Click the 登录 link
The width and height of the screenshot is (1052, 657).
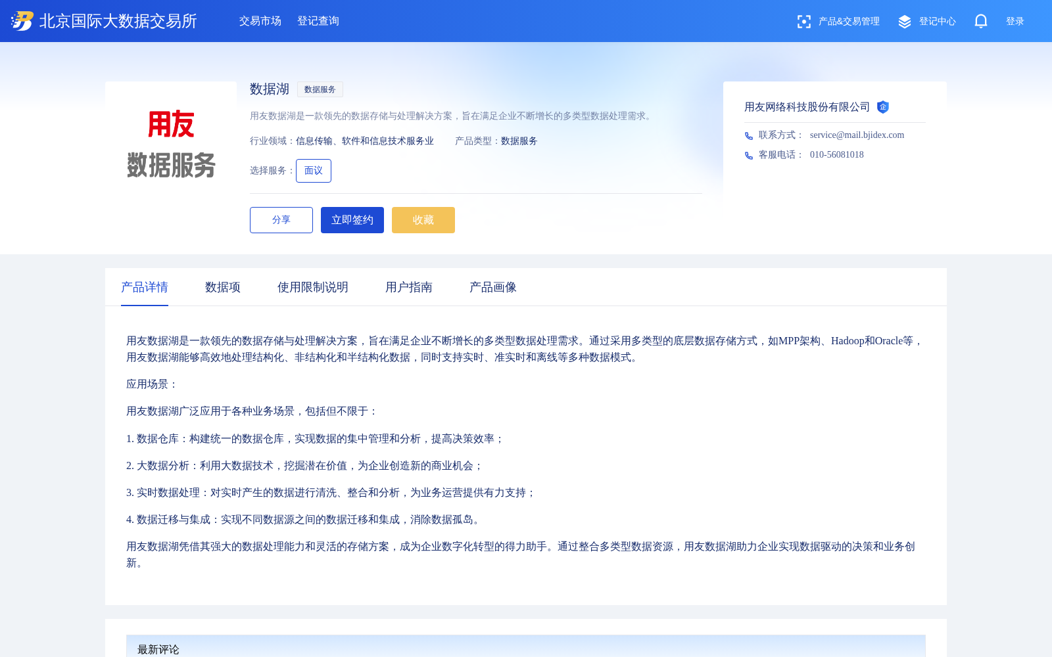(x=1015, y=22)
